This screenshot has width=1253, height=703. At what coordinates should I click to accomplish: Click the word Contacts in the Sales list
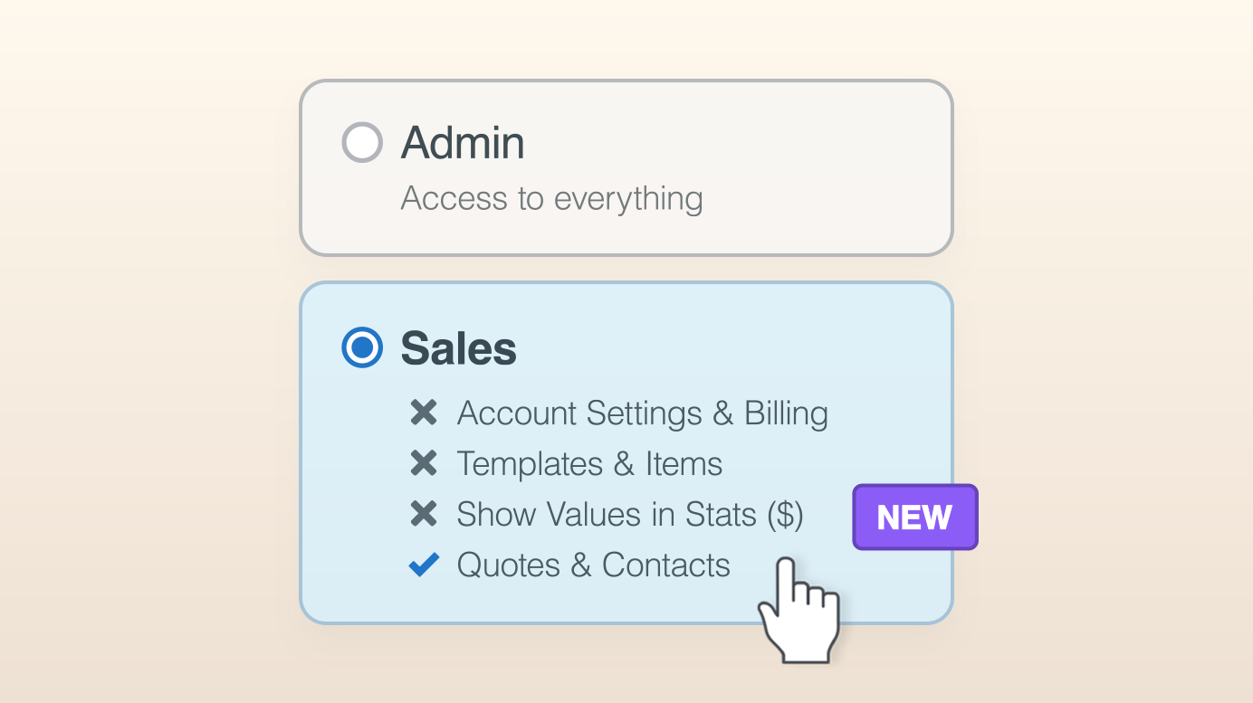pos(665,565)
